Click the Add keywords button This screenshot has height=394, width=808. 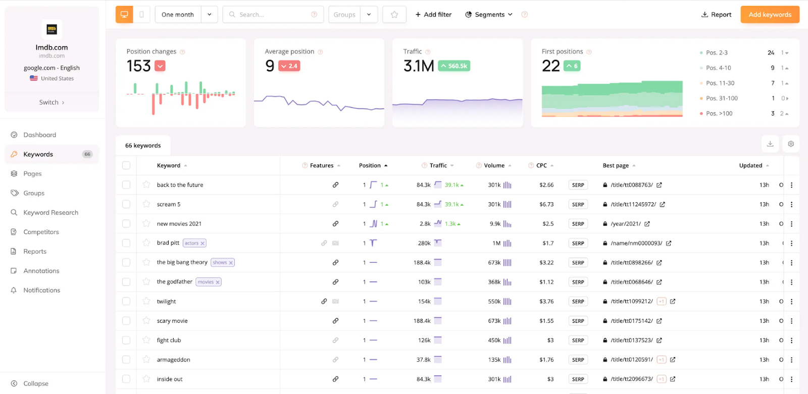click(x=770, y=15)
